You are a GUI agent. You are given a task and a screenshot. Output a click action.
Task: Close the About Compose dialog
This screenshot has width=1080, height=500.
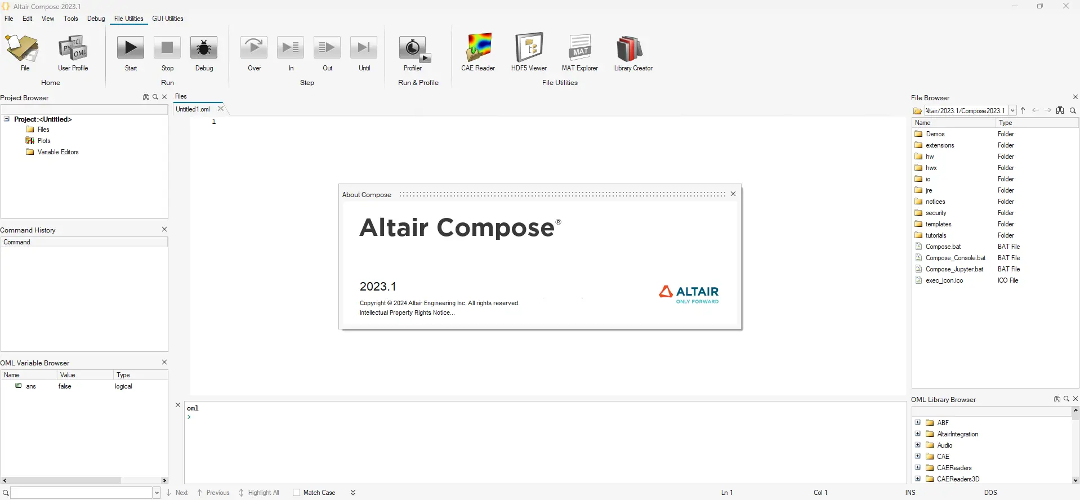click(733, 194)
